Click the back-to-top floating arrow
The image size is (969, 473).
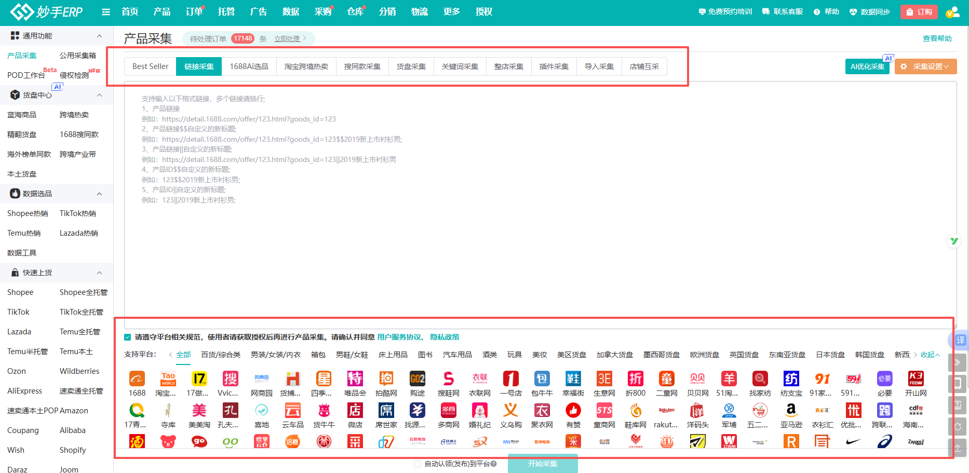958,448
